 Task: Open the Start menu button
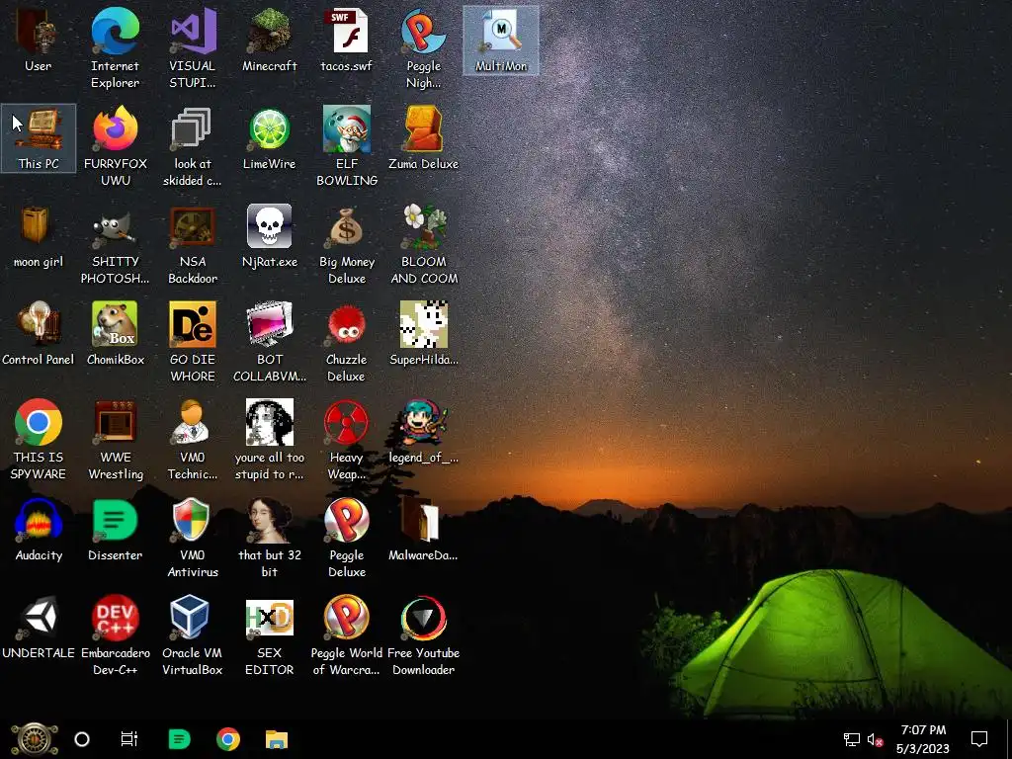point(35,739)
